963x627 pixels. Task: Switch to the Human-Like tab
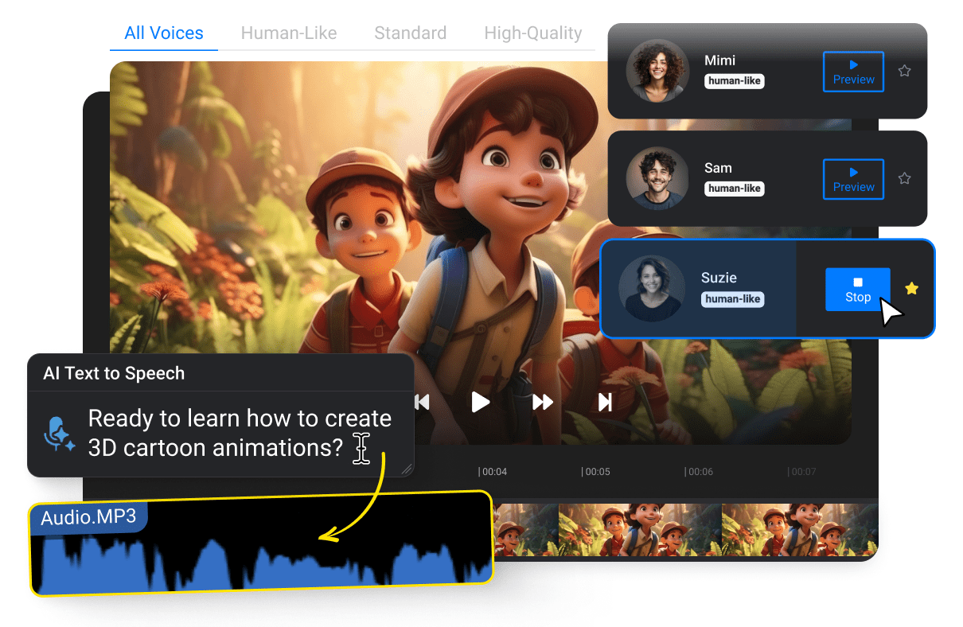(288, 33)
